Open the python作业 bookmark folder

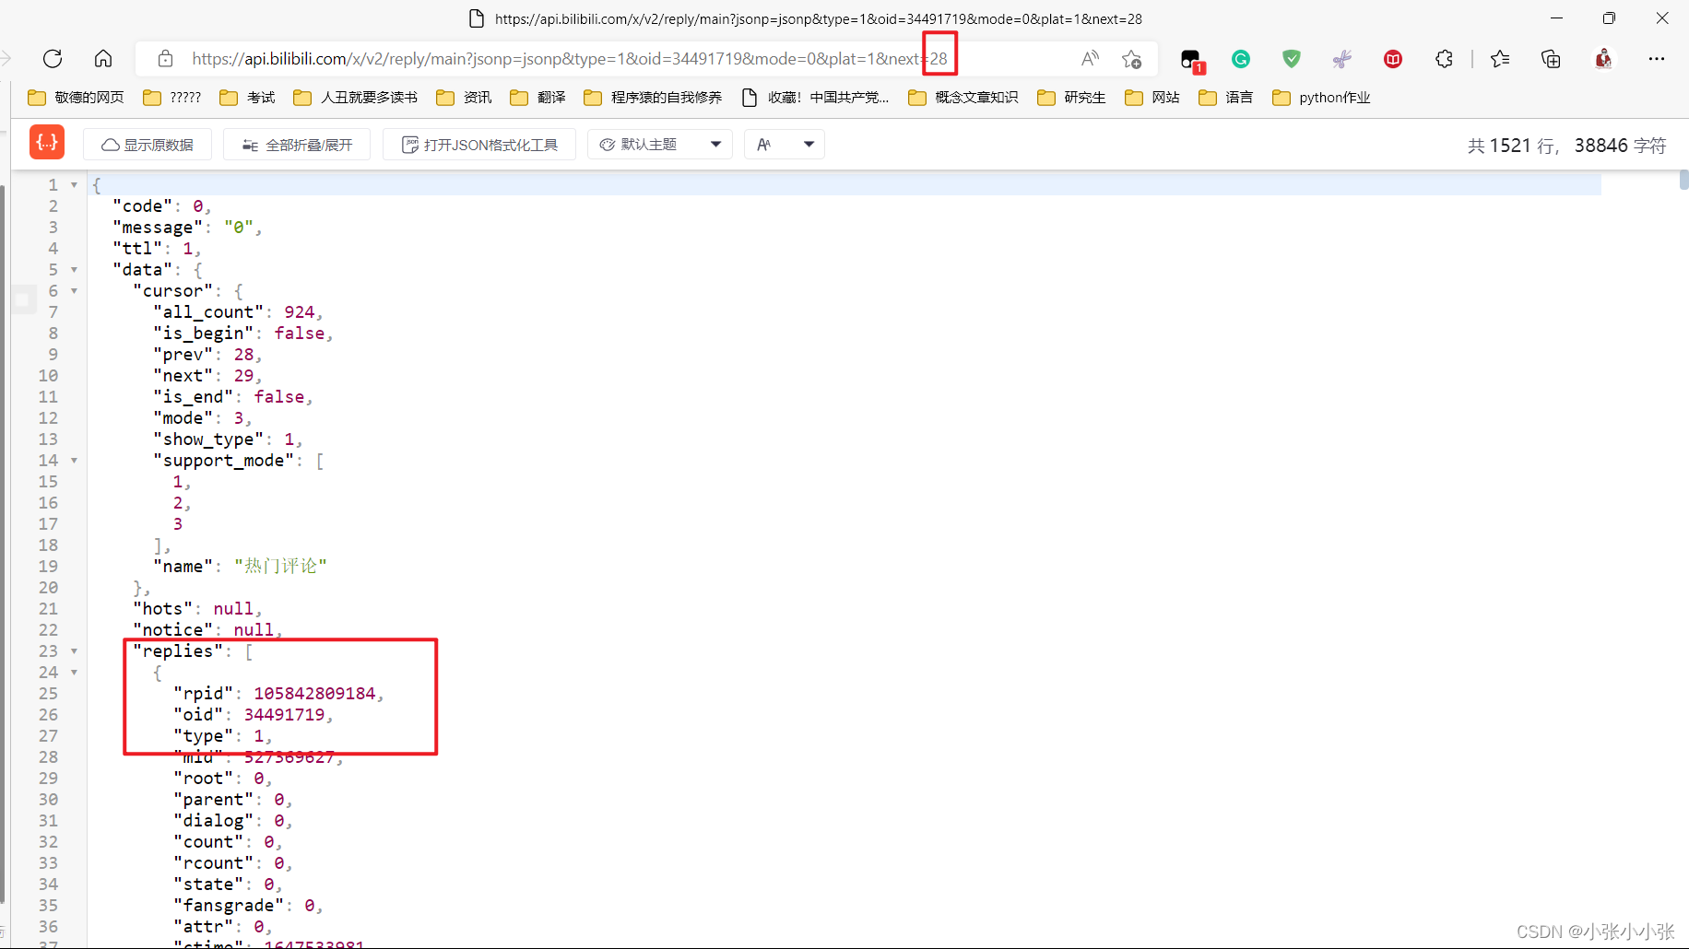click(x=1321, y=98)
